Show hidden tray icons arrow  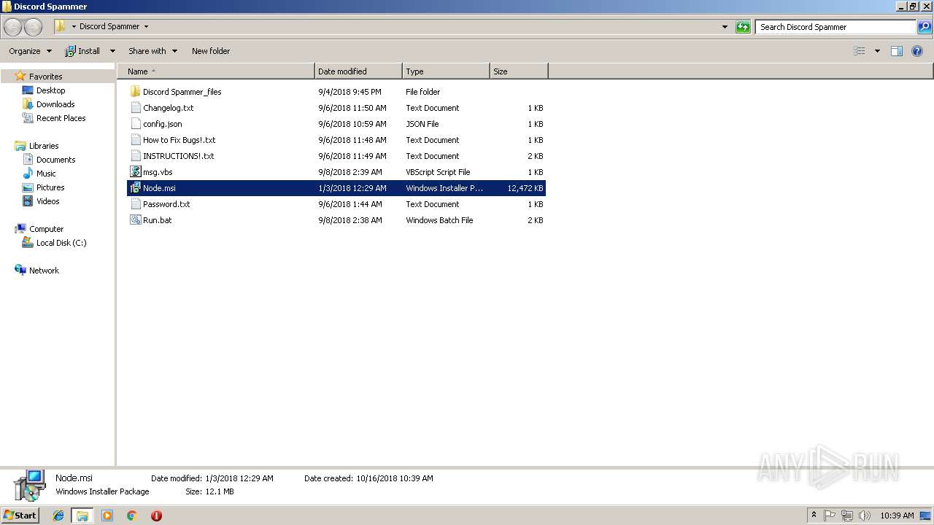(x=814, y=516)
